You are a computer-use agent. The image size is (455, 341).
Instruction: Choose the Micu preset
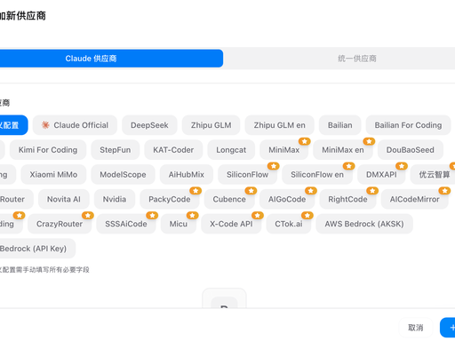tap(179, 224)
